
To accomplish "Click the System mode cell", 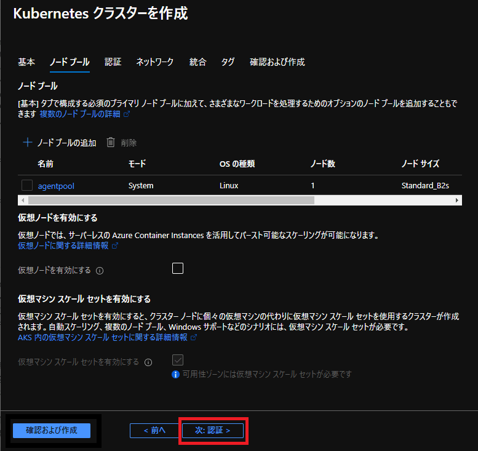I will [x=141, y=185].
